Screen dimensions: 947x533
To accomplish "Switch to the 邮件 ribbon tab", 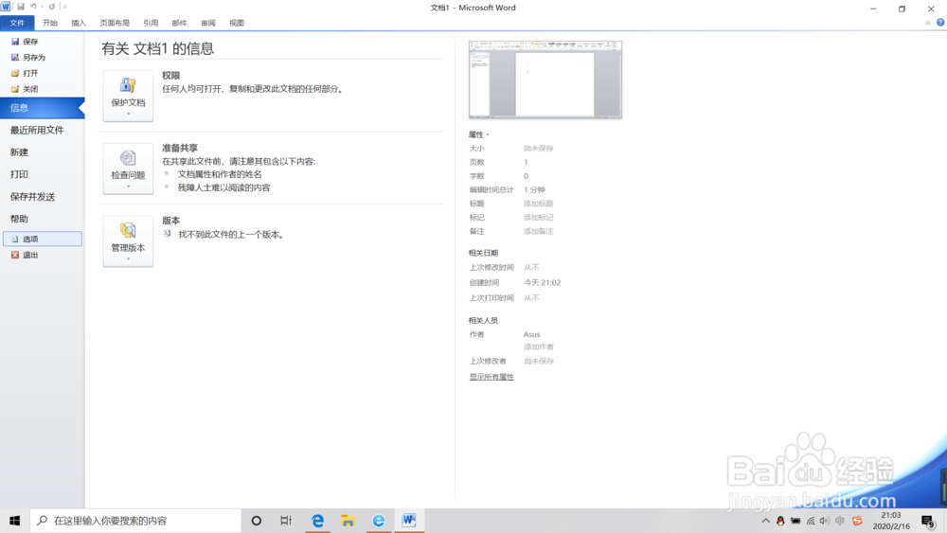I will 179,23.
